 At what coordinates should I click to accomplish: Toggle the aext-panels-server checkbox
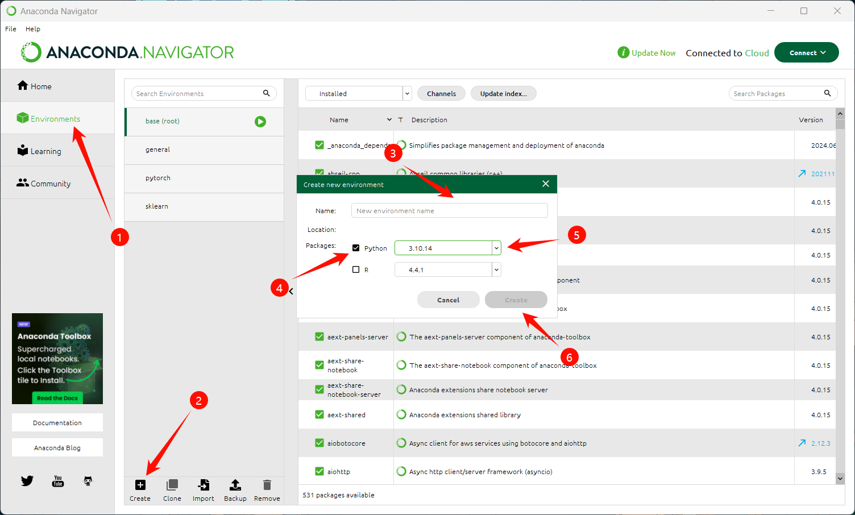coord(319,337)
